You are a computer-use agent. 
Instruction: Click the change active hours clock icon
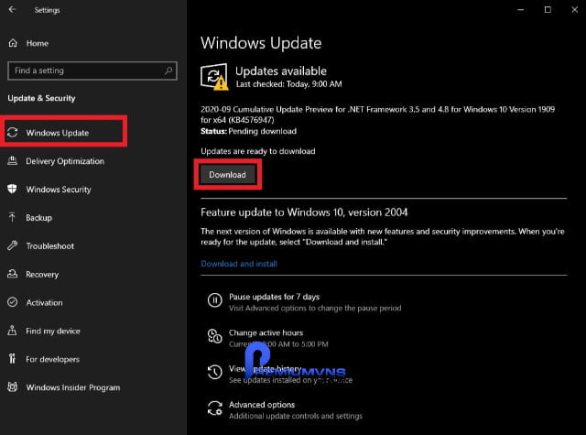pos(215,336)
